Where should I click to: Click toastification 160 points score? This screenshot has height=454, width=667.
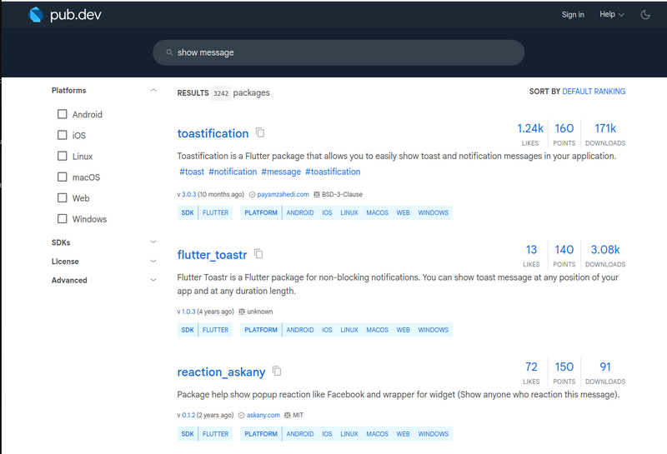click(x=564, y=133)
